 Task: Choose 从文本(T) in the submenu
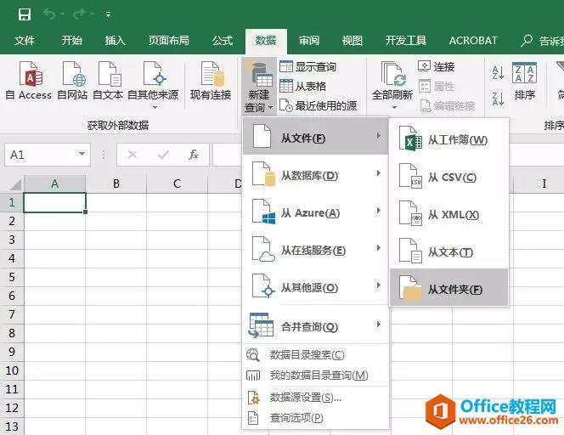click(448, 251)
